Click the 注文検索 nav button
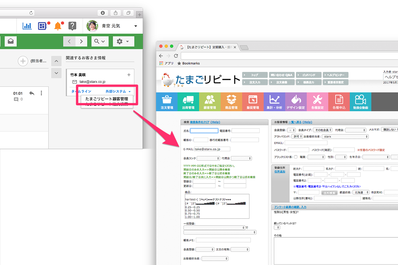Image resolution: width=398 pixels, height=265 pixels. 282,82
